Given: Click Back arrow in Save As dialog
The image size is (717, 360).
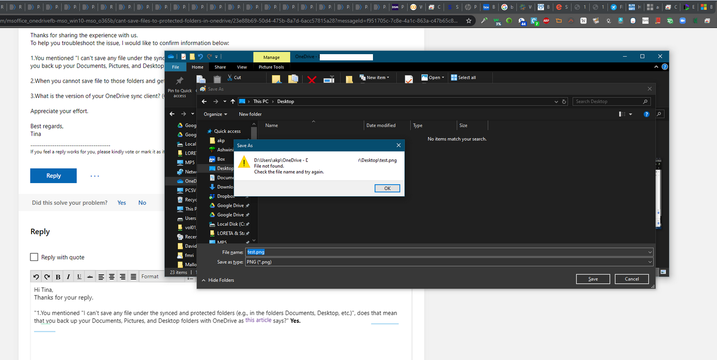Looking at the screenshot, I should [205, 102].
